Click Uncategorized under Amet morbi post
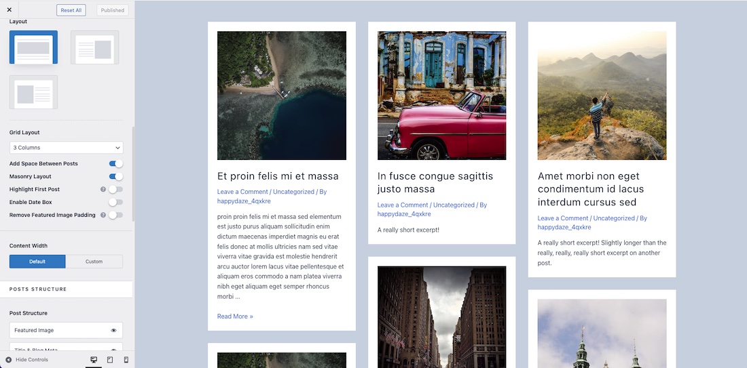This screenshot has height=368, width=747. coord(614,218)
